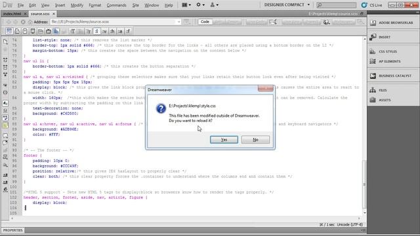Open the Extend Dreamweaver gear dropdown
This screenshot has width=420, height=236.
[x=200, y=5]
